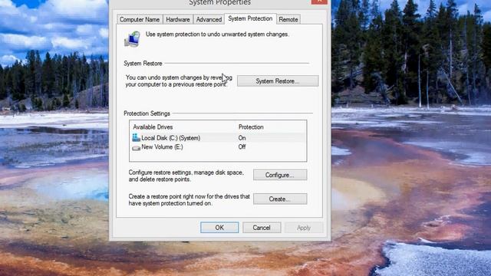Click the System Restore section label
The width and height of the screenshot is (491, 276).
(143, 63)
